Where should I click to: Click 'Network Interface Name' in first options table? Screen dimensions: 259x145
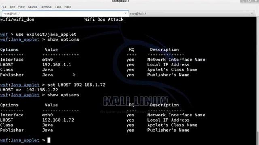tap(176, 60)
